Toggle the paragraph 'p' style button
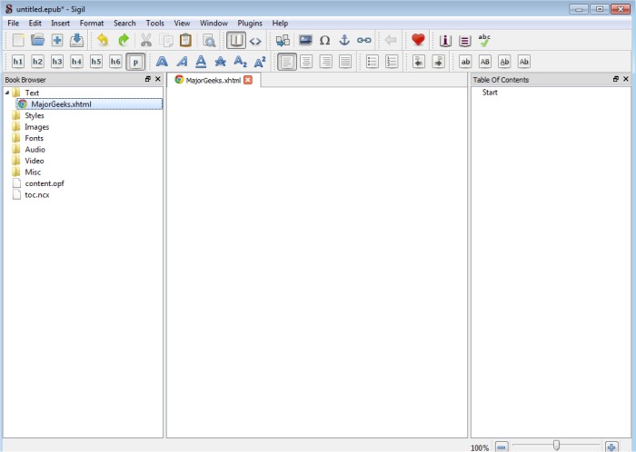 click(135, 62)
